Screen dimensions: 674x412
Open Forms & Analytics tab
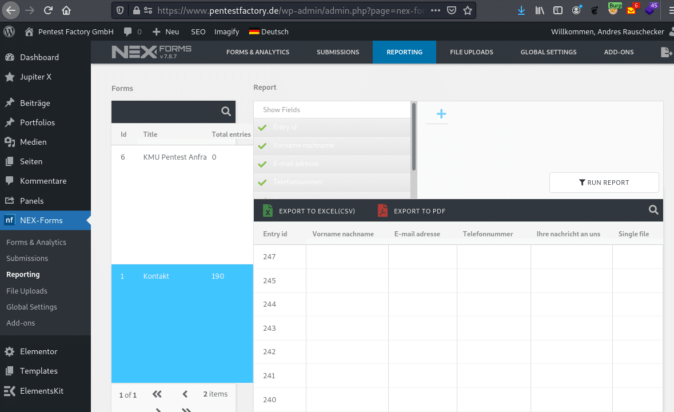(258, 52)
